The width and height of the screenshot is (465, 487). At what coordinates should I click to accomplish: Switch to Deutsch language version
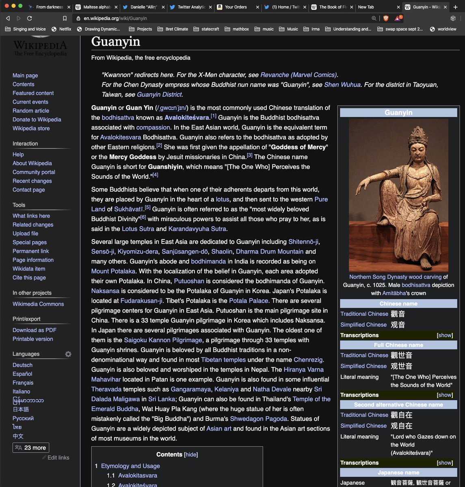[x=22, y=365]
